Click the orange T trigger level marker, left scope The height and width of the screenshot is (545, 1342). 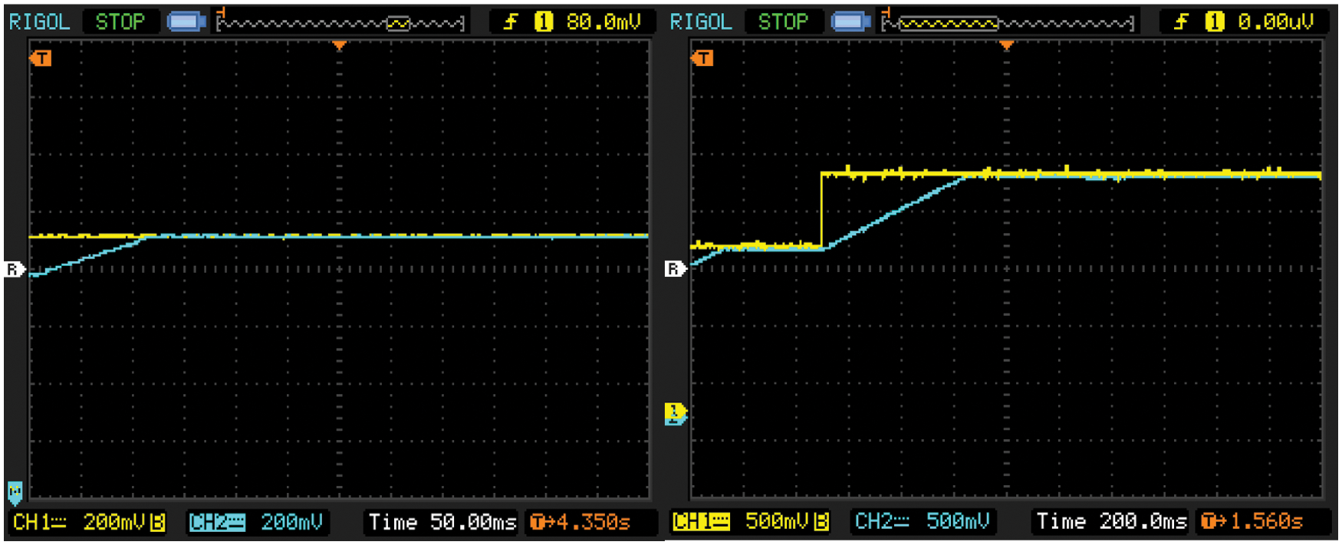[x=41, y=57]
